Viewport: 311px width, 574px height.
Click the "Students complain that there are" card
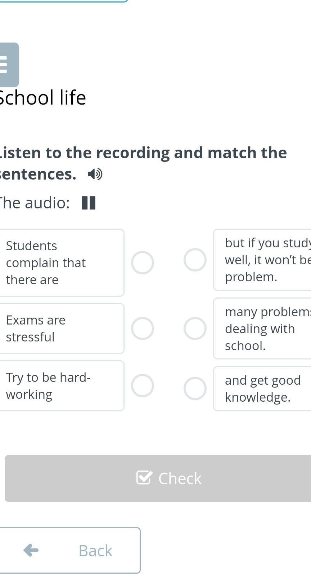point(61,262)
